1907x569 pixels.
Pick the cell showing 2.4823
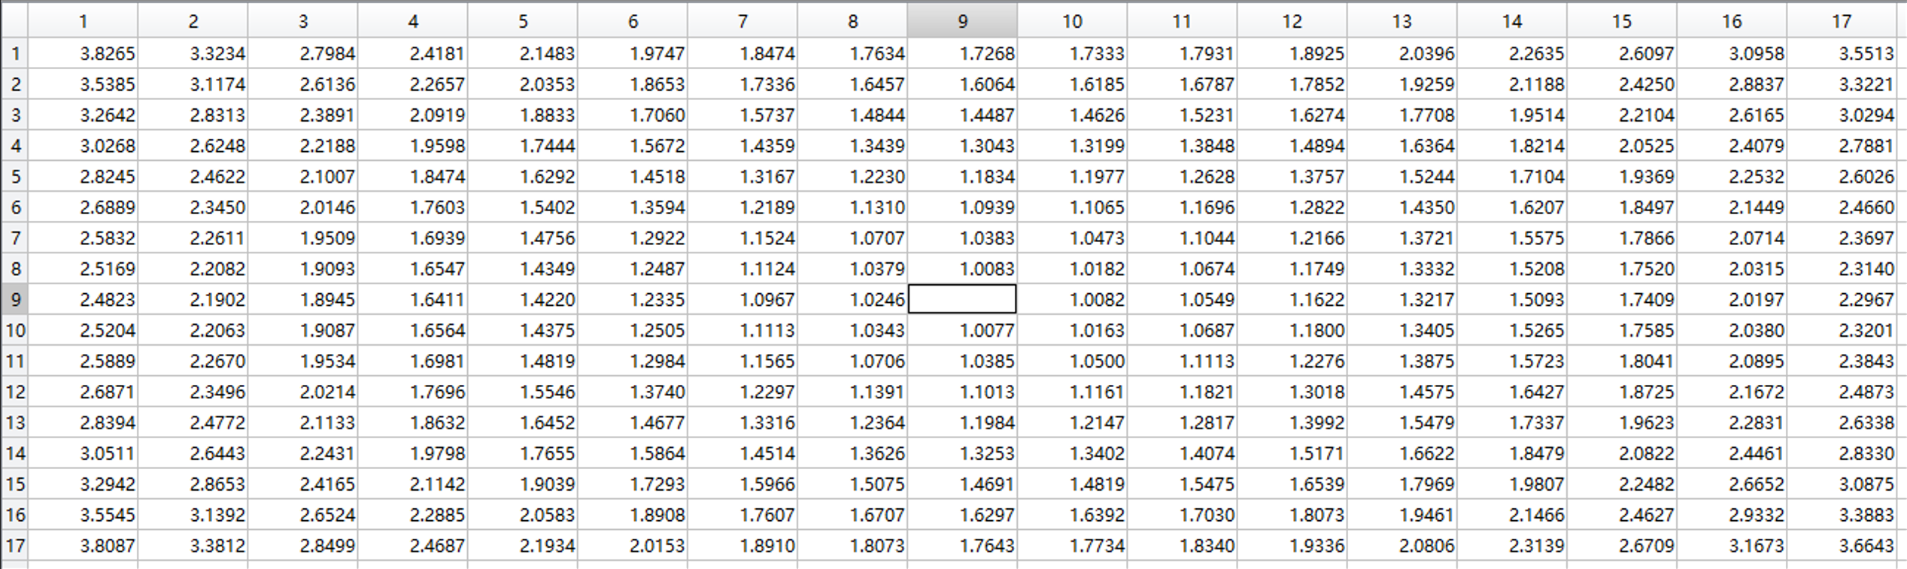pyautogui.click(x=83, y=299)
